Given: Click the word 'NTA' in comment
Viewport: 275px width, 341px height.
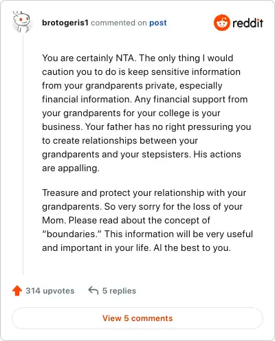Looking at the screenshot, I should click(x=124, y=58).
